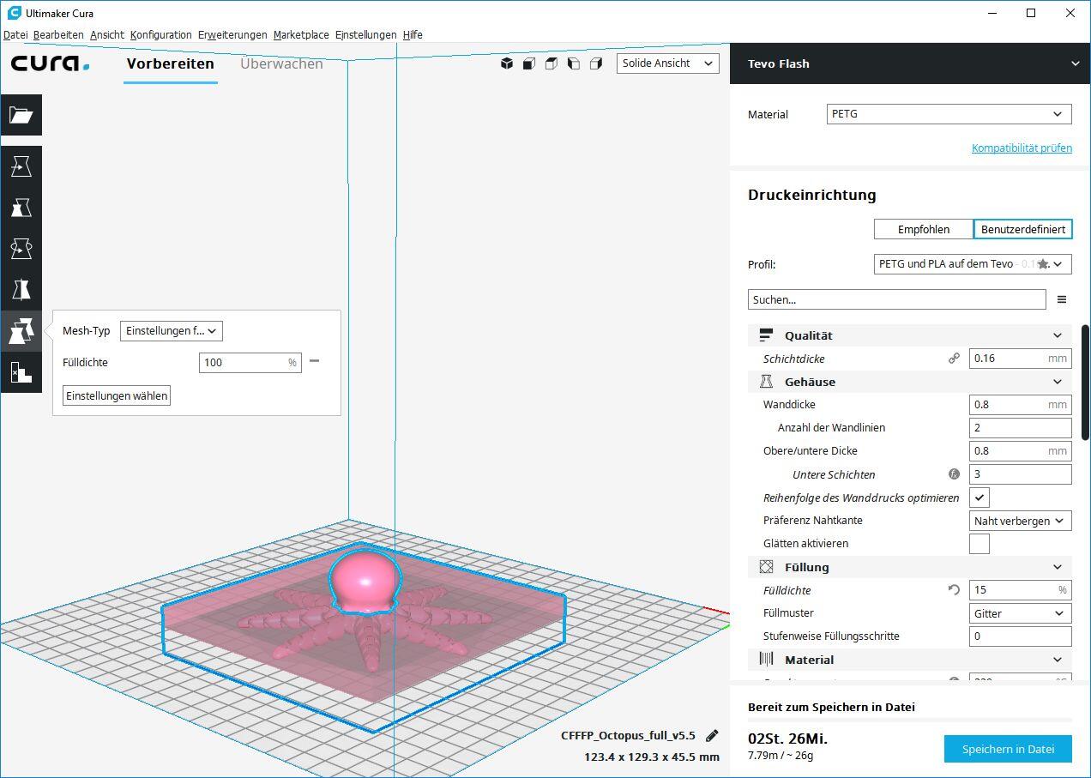This screenshot has height=778, width=1091.
Task: Click the Speichern in Datei button
Action: click(x=1008, y=749)
